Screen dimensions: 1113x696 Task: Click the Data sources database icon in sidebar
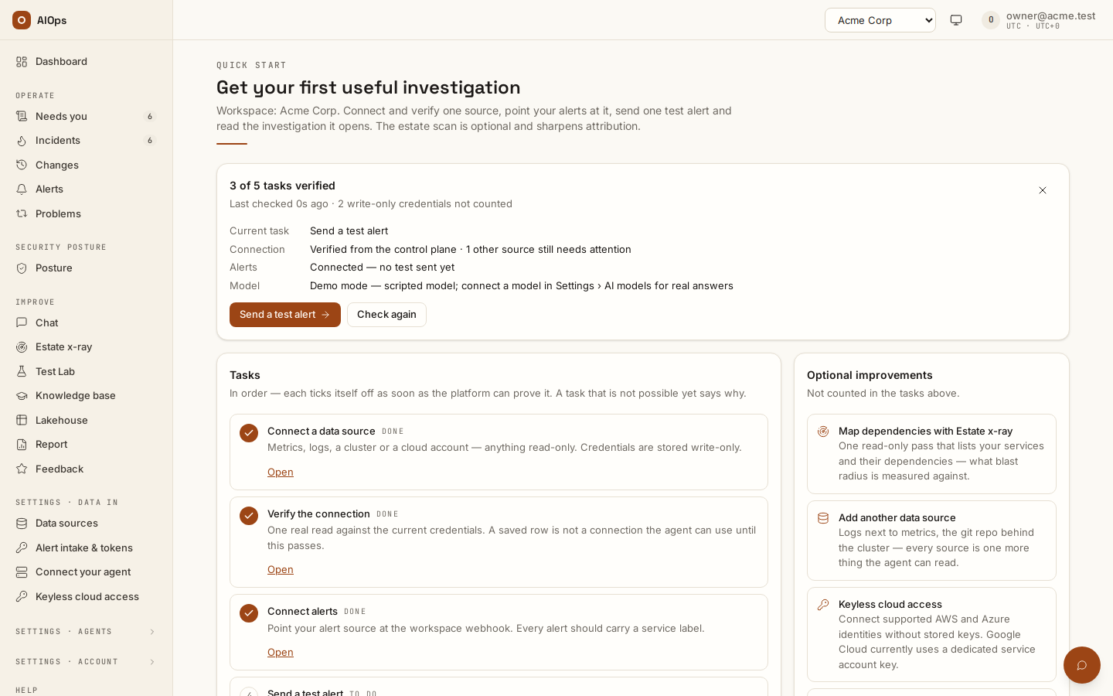[x=22, y=523]
